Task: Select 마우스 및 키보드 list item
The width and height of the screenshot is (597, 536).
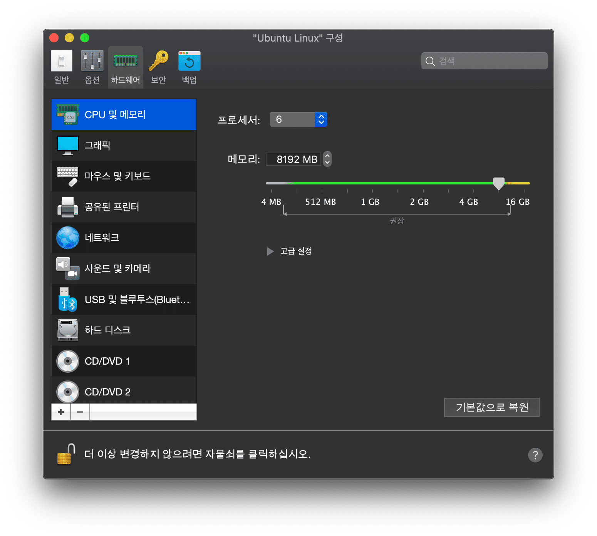Action: point(124,176)
